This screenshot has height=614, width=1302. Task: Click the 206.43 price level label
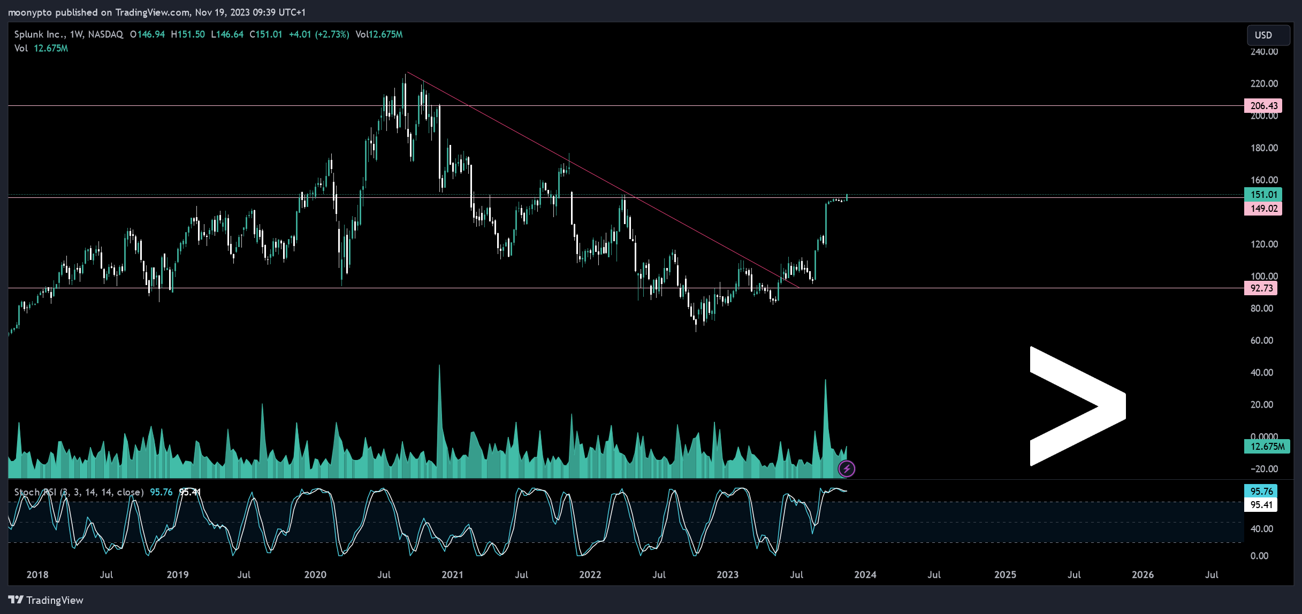1262,105
